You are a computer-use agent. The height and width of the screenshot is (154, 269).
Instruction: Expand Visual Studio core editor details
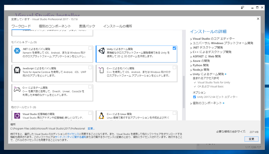click(191, 39)
